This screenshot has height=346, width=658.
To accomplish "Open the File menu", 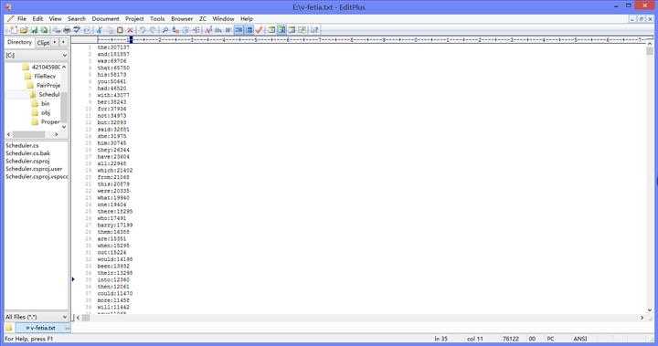I will coord(22,19).
